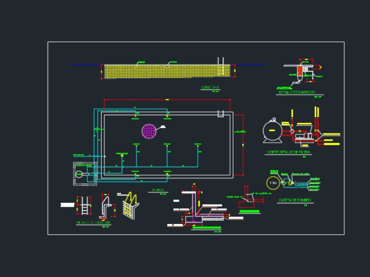
Task: Click the green bar under the wall section detail
Action: pos(206,228)
